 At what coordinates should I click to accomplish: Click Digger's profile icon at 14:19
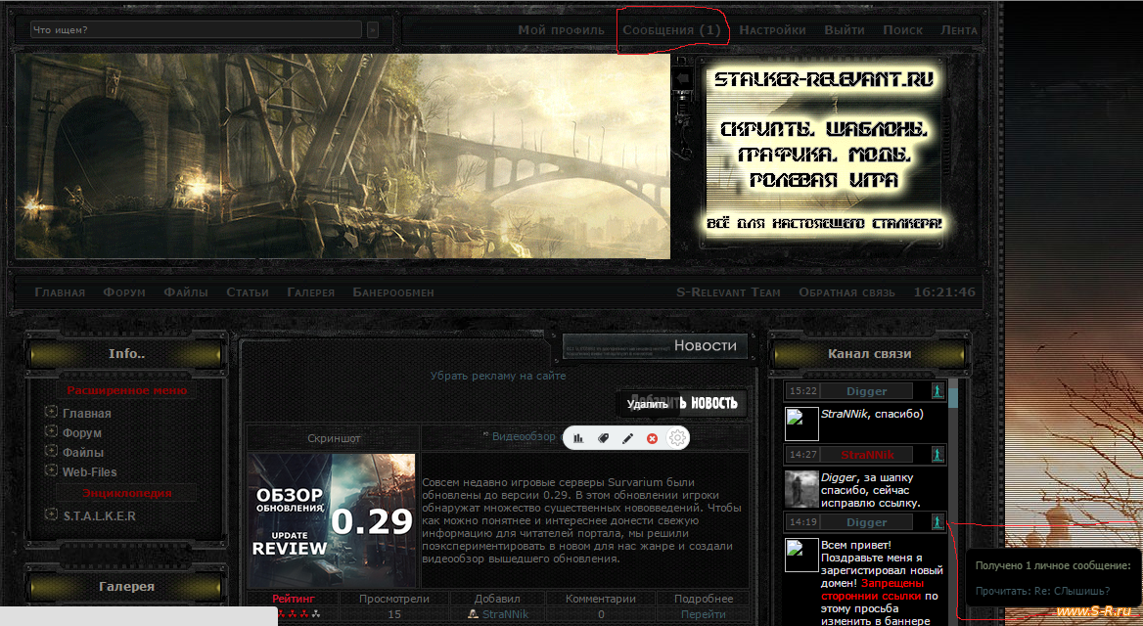pos(937,521)
